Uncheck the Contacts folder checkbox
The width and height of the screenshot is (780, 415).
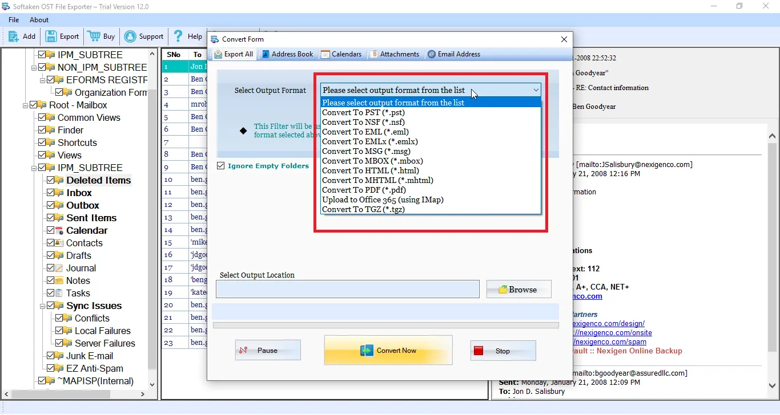tap(51, 243)
